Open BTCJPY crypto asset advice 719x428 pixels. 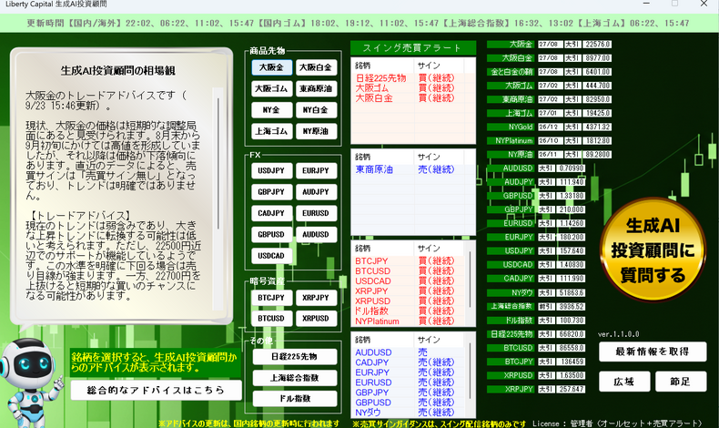coord(271,298)
